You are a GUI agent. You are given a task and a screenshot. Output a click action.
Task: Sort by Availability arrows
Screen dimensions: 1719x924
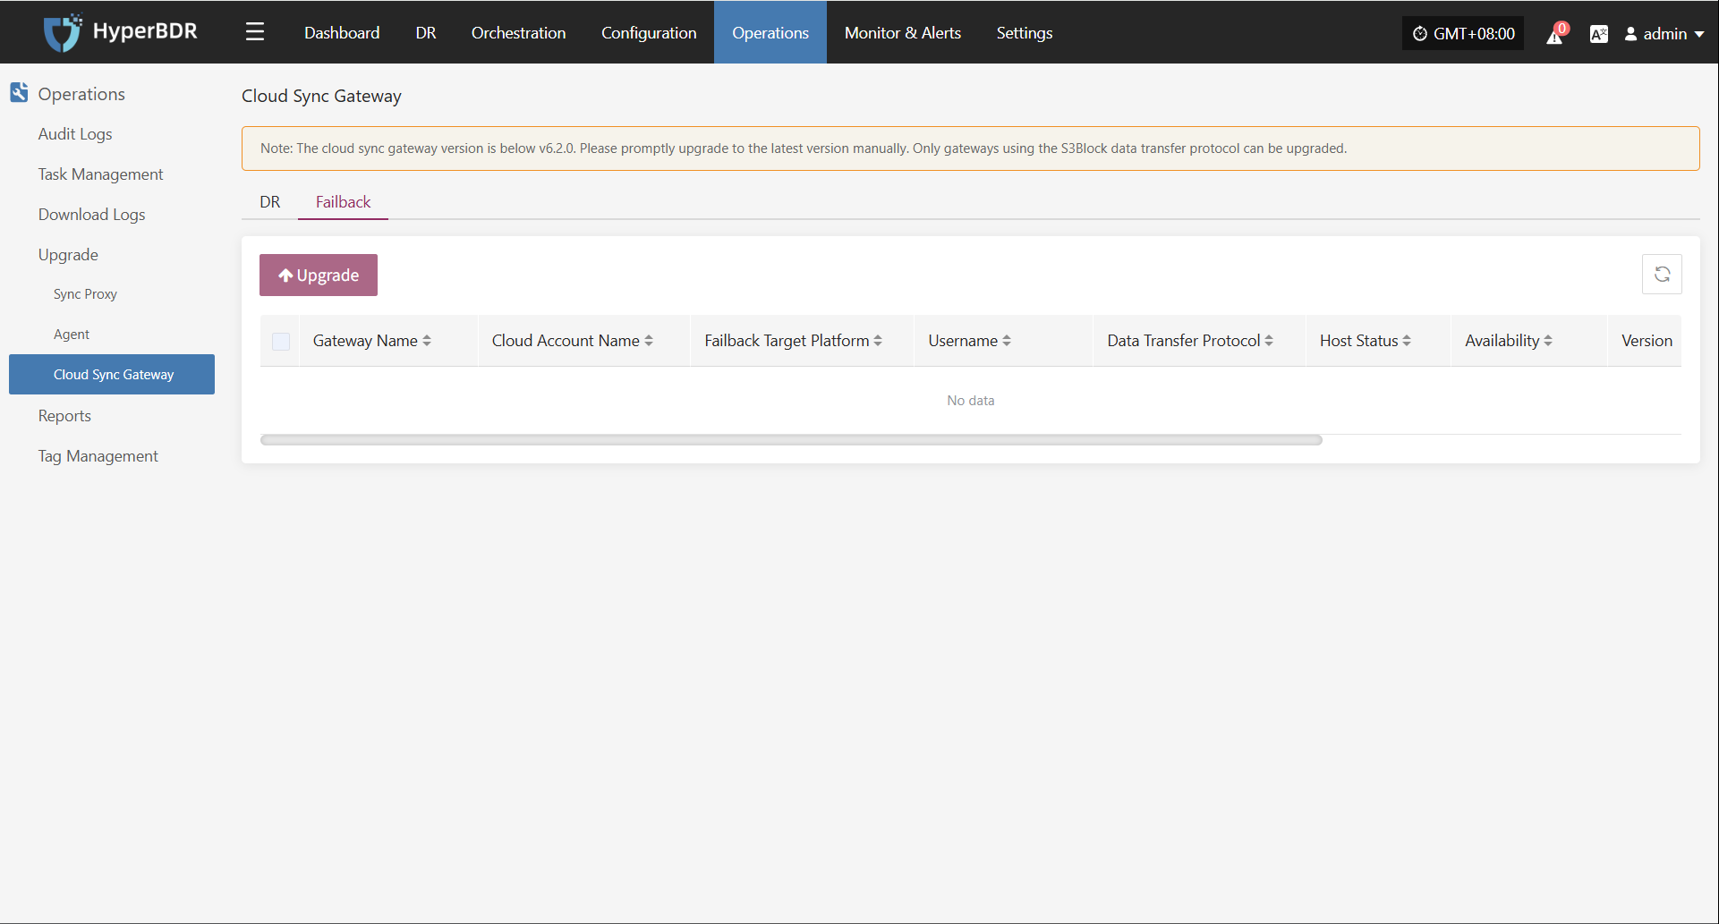pyautogui.click(x=1548, y=341)
